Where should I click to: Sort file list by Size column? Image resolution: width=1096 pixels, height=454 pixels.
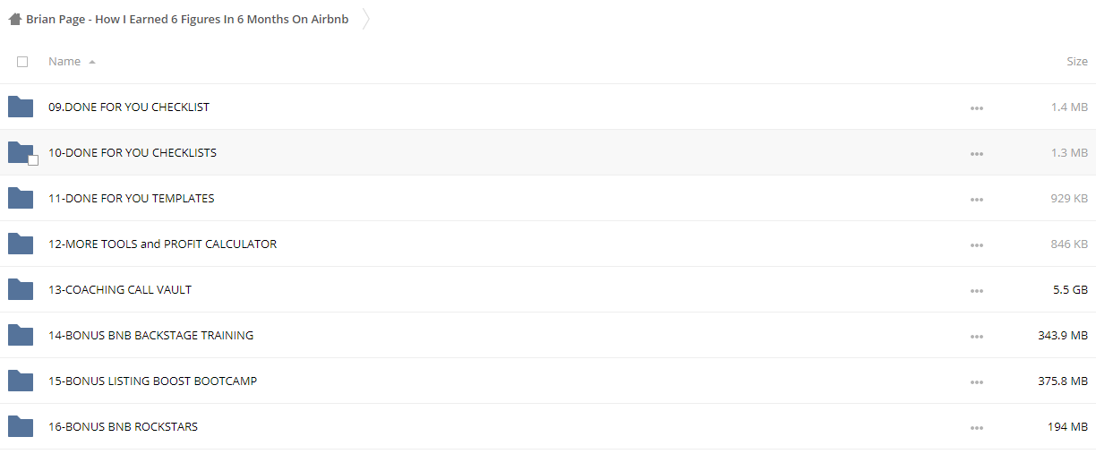[1077, 62]
